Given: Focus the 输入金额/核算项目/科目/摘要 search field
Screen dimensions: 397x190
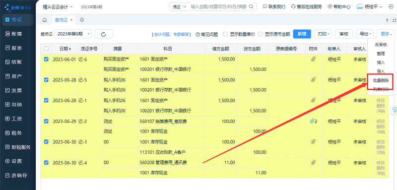Looking at the screenshot, I should click(x=218, y=7).
